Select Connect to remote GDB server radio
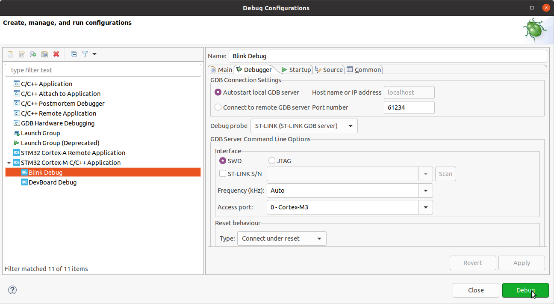 (x=218, y=107)
